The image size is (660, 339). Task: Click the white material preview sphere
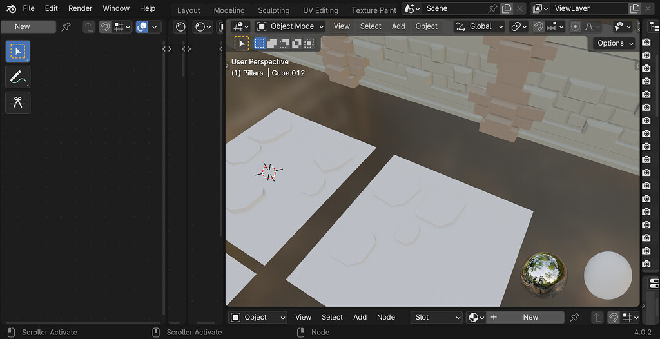point(608,275)
